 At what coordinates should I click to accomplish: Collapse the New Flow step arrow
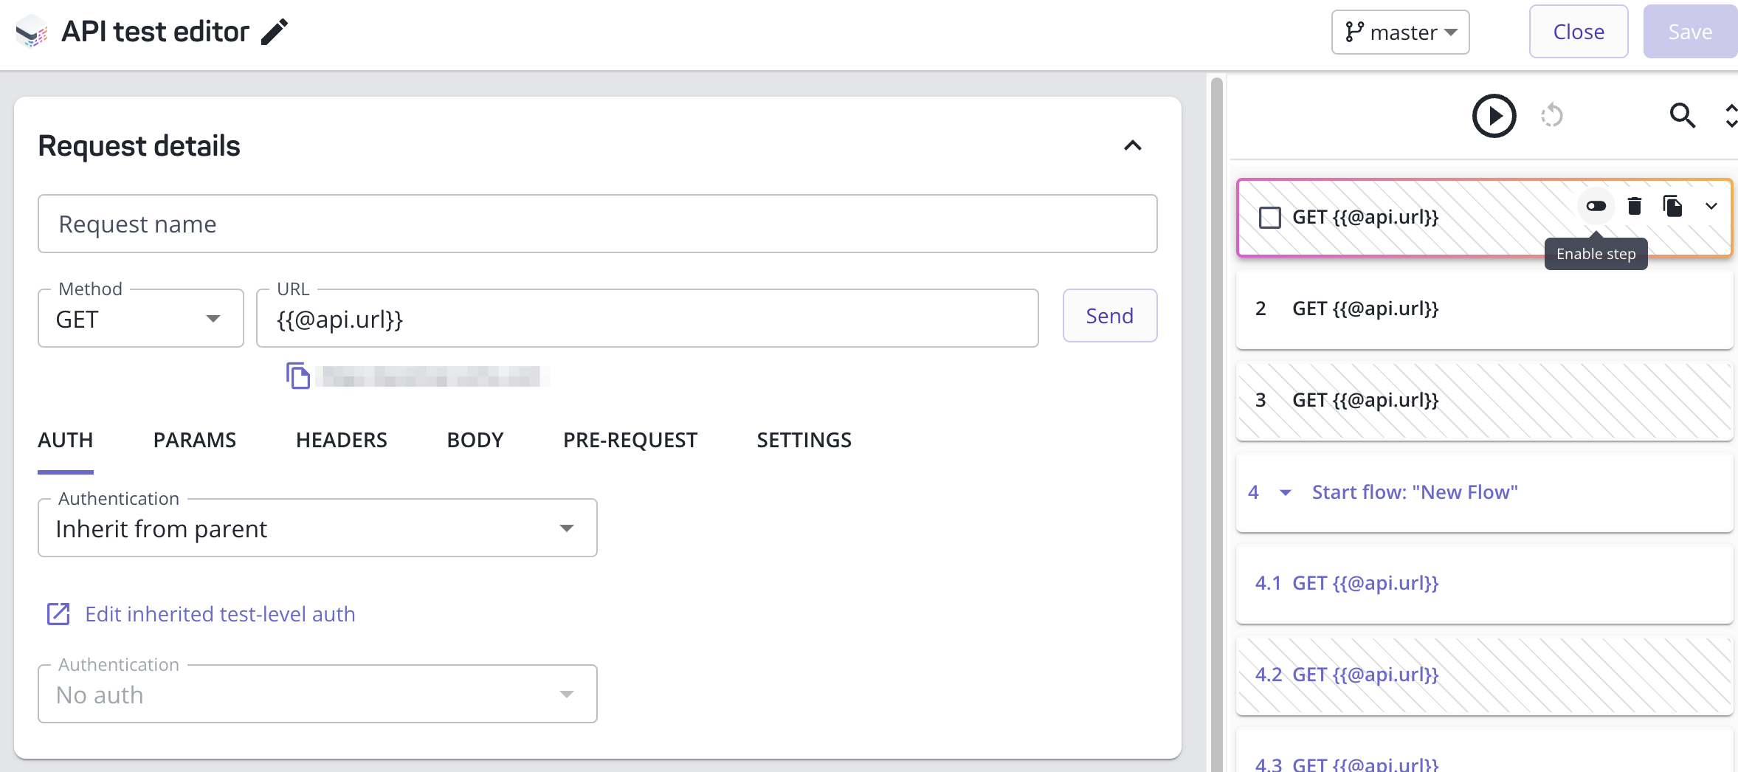(x=1285, y=492)
